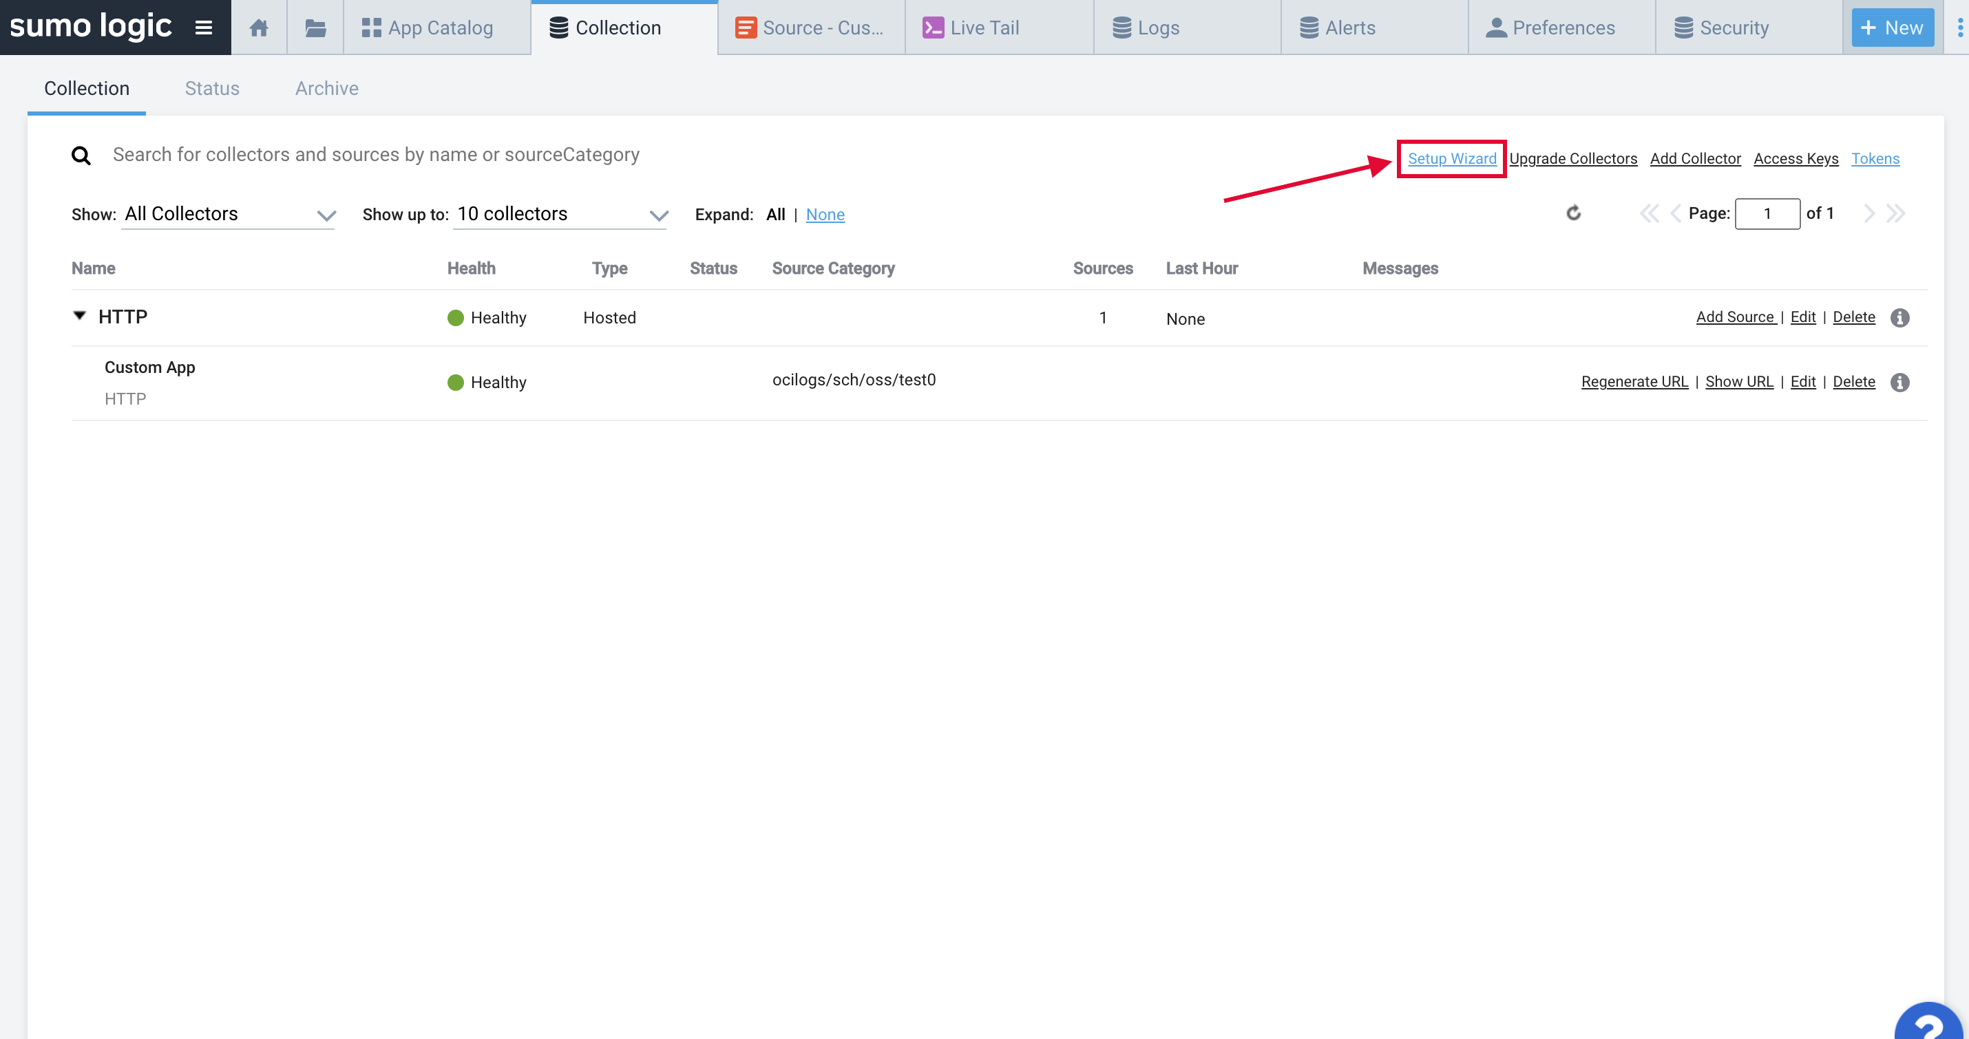Image resolution: width=1969 pixels, height=1039 pixels.
Task: Click the search magnifier icon
Action: [x=81, y=154]
